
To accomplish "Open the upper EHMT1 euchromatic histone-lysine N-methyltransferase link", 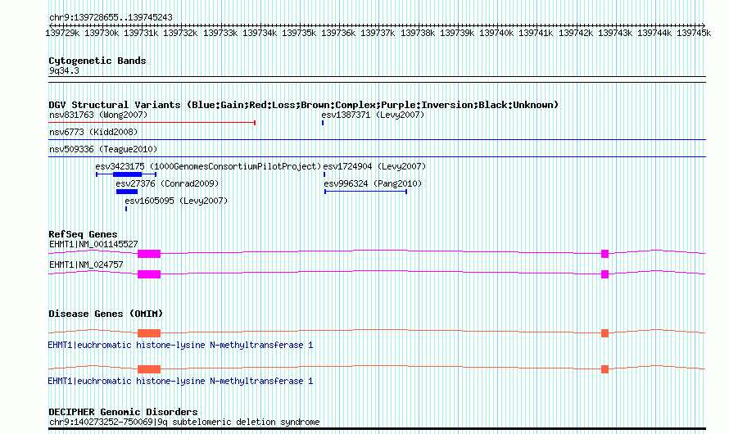I will pyautogui.click(x=180, y=346).
